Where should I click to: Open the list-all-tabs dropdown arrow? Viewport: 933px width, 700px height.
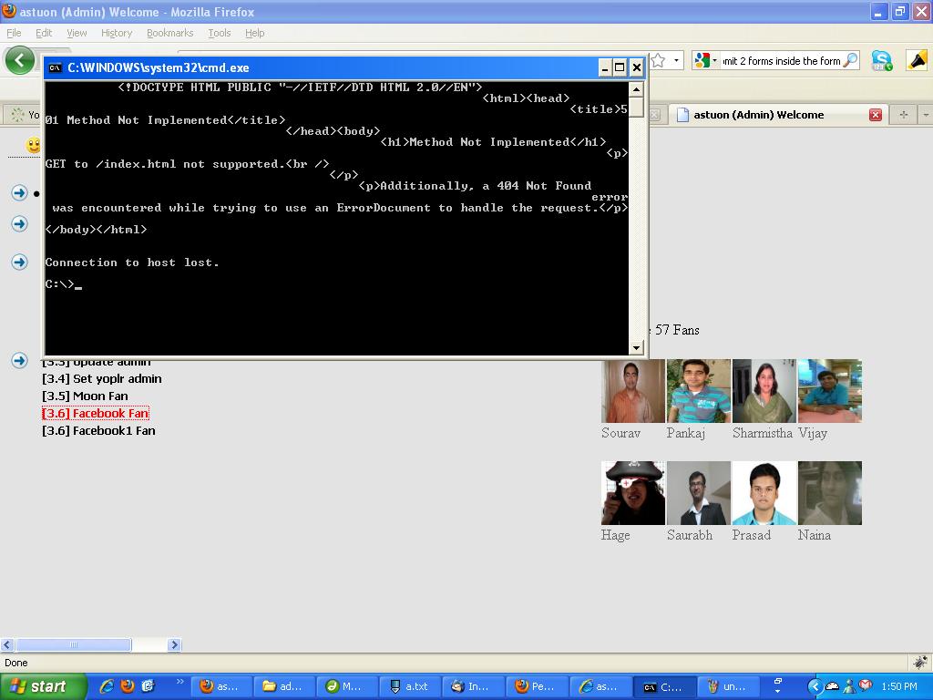(926, 115)
